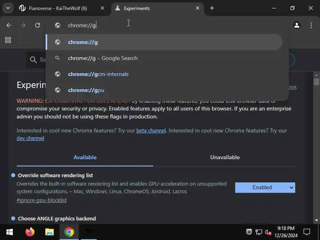Image resolution: width=320 pixels, height=240 pixels.
Task: Click the vertical scrollbar thumb
Action: click(x=316, y=82)
